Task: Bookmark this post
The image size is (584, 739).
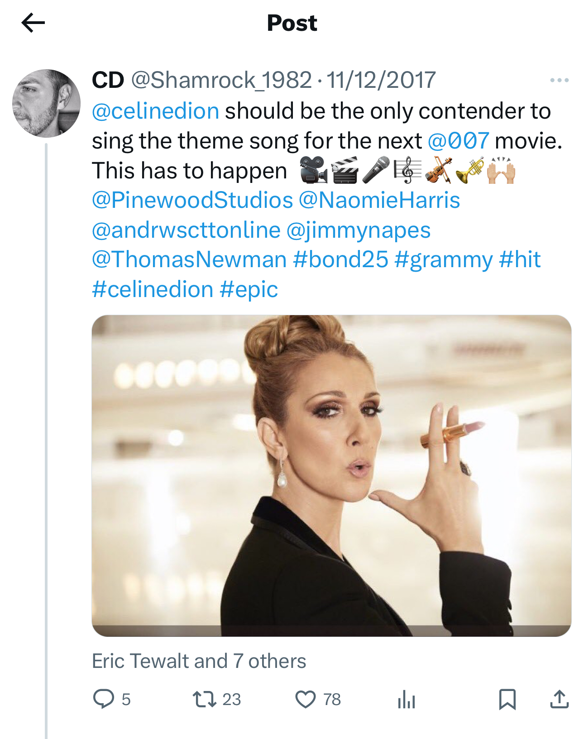Action: 507,699
